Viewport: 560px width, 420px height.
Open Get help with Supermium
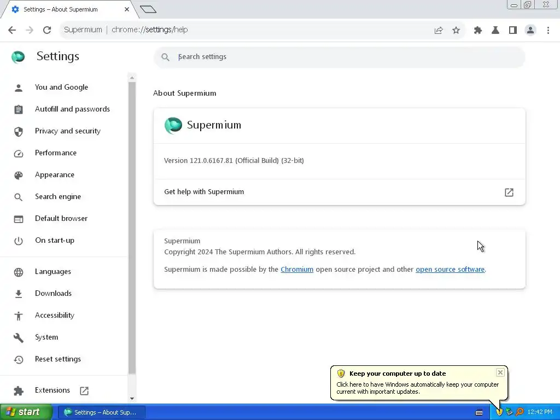point(339,192)
